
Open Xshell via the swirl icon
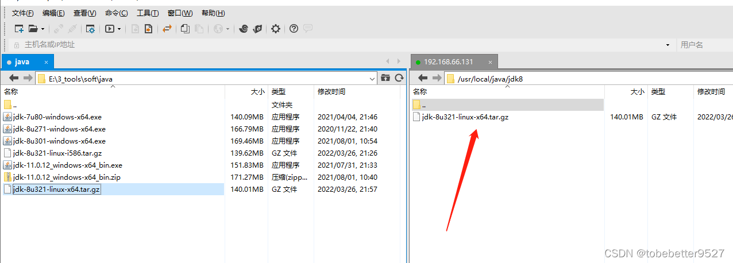pyautogui.click(x=244, y=29)
